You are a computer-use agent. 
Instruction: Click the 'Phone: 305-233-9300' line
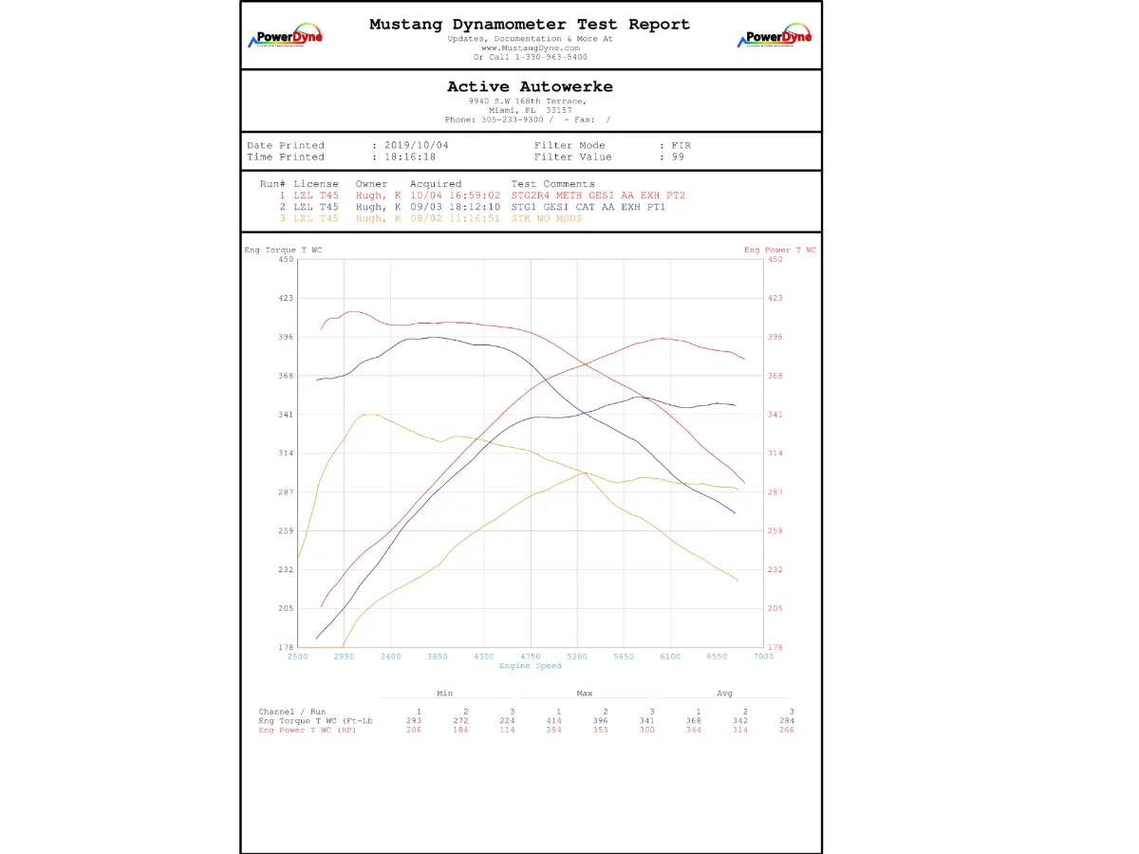(495, 120)
